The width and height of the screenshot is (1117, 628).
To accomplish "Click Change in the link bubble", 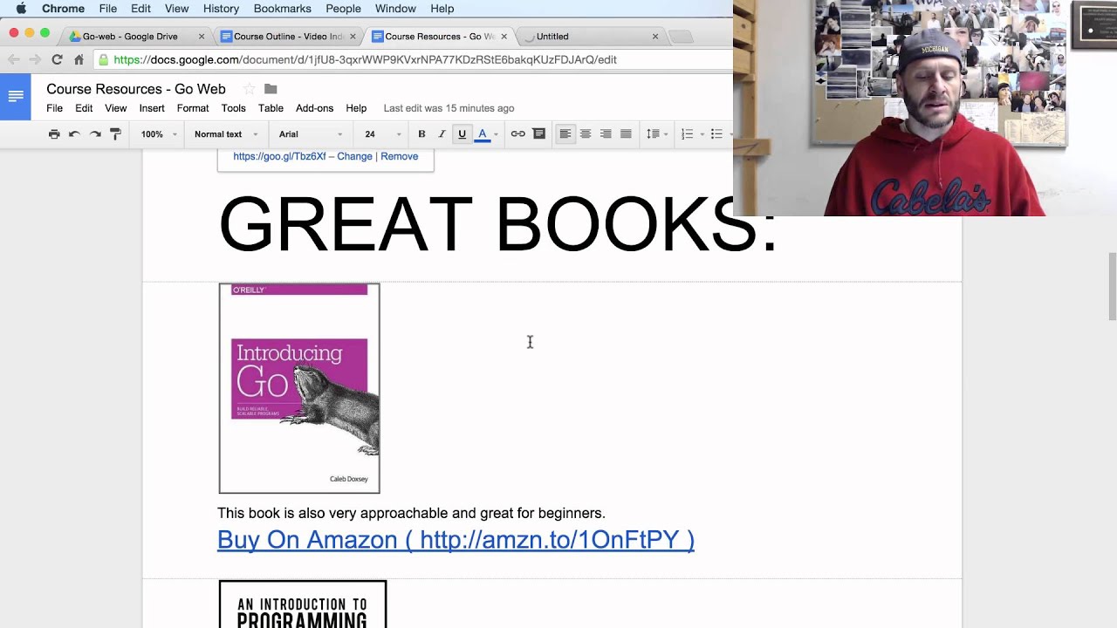I will click(x=354, y=156).
